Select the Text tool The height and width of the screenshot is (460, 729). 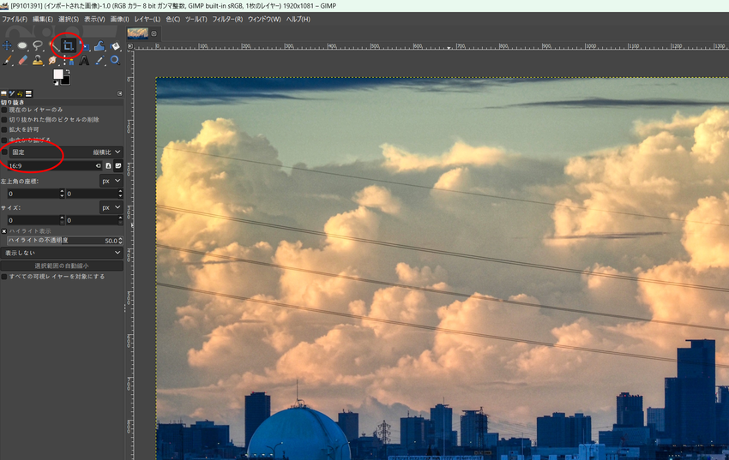(84, 60)
